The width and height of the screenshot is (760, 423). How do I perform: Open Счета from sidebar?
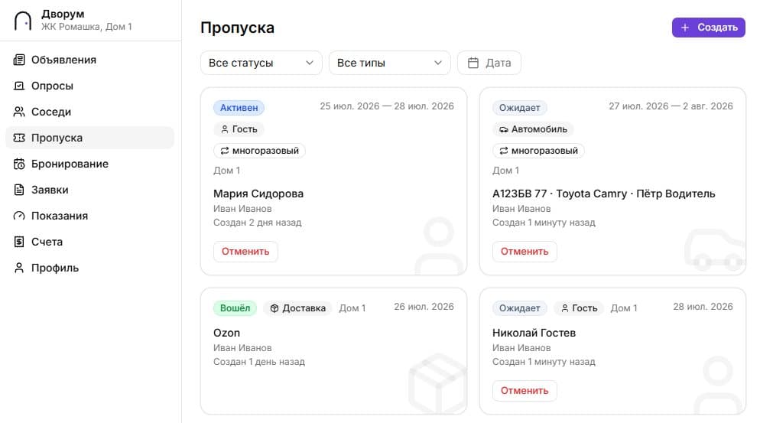[89, 242]
